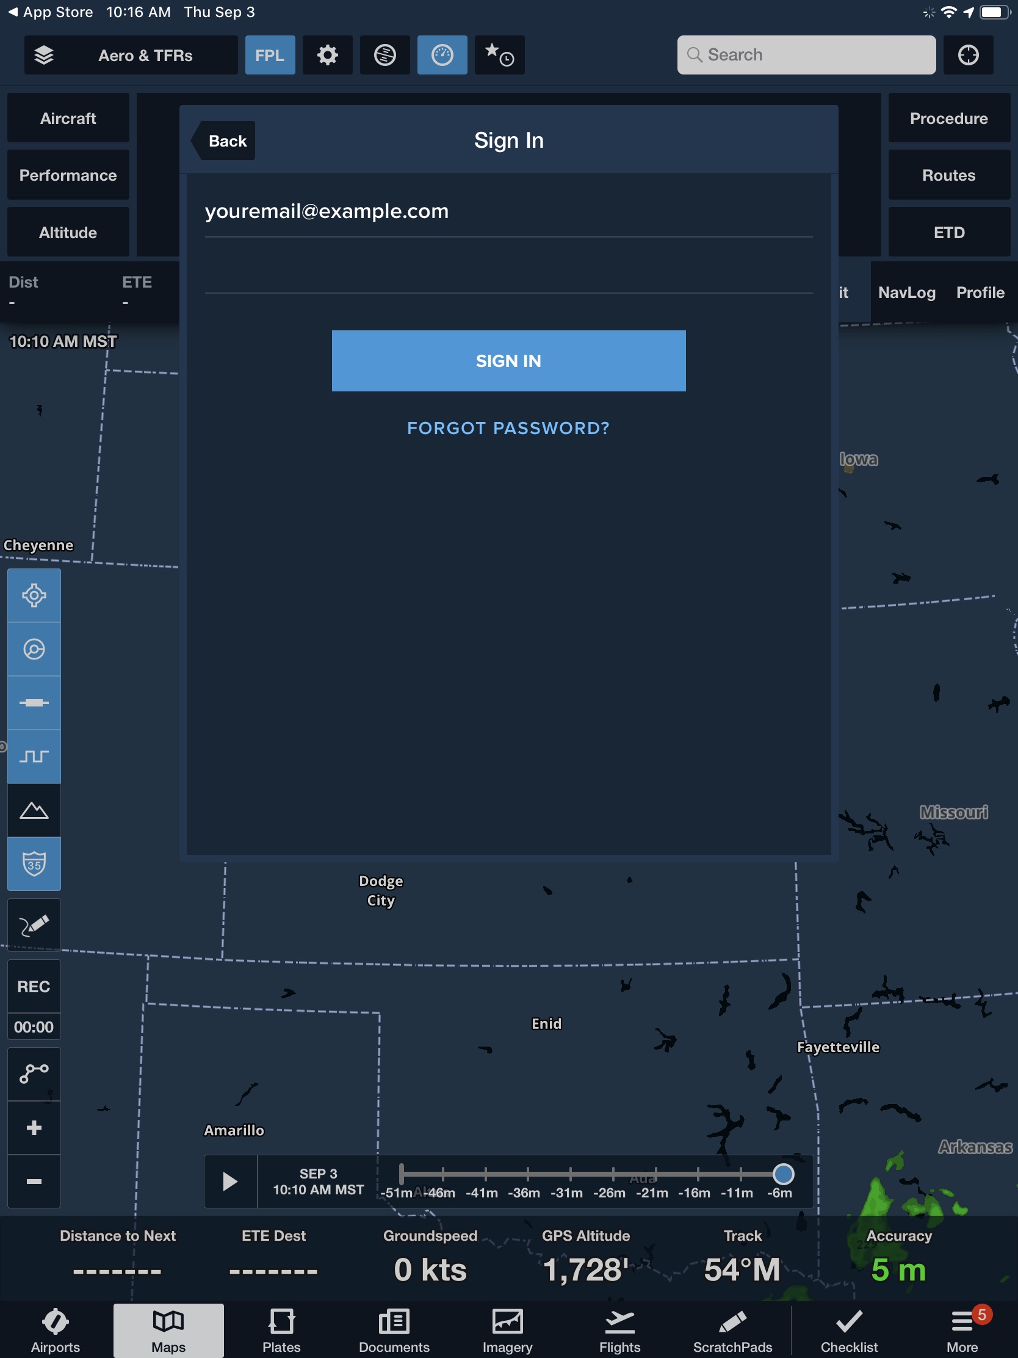Tap the Track instrument readout
The height and width of the screenshot is (1358, 1018).
[x=743, y=1257]
